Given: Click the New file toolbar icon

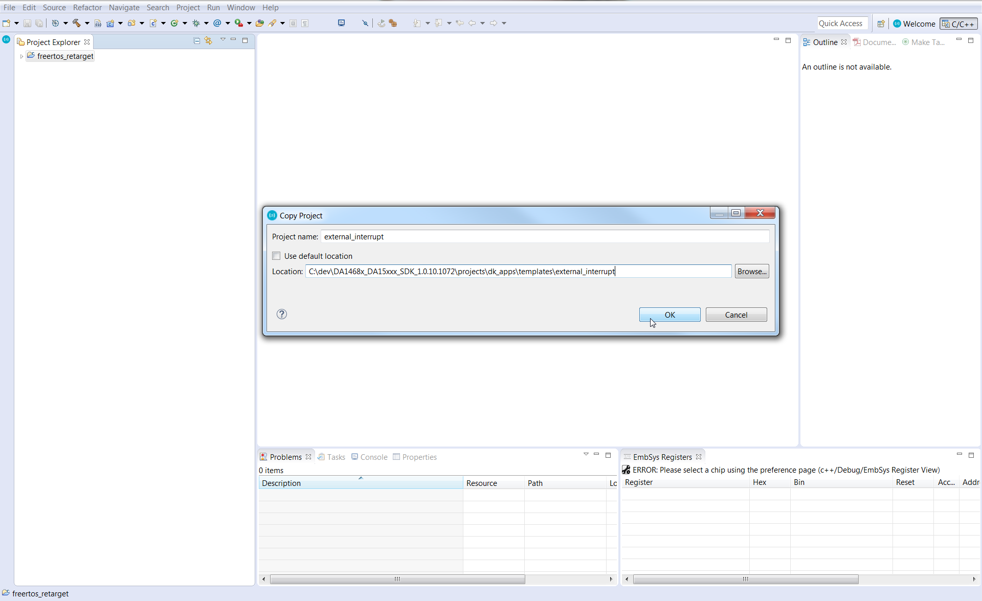Looking at the screenshot, I should [x=7, y=23].
